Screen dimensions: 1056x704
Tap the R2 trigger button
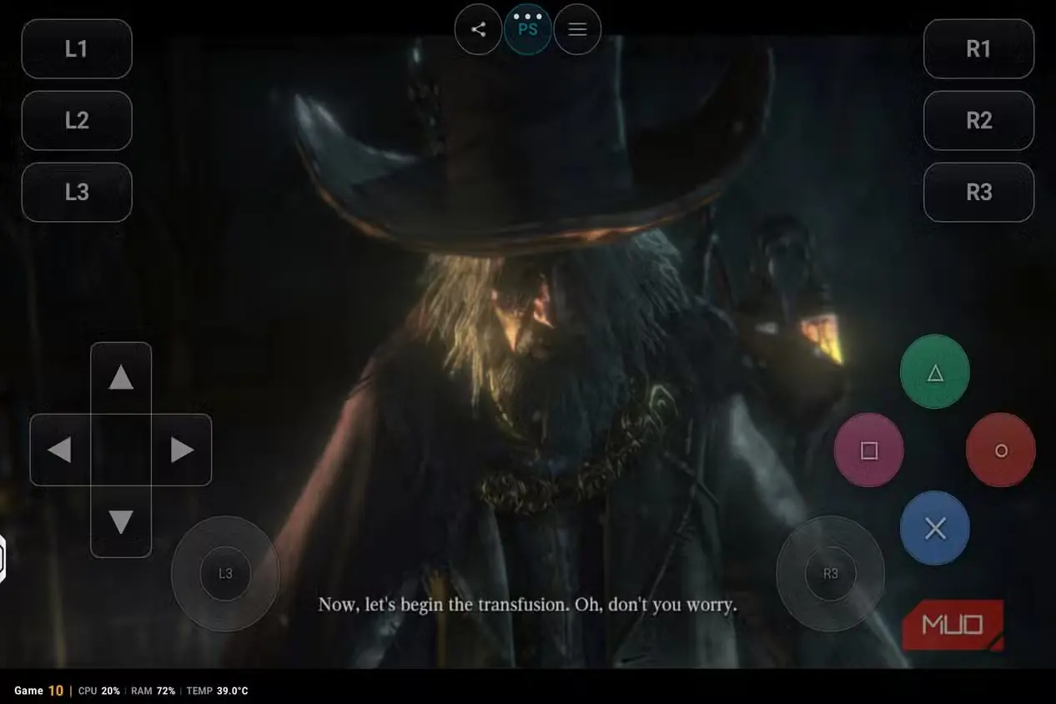[x=978, y=120]
